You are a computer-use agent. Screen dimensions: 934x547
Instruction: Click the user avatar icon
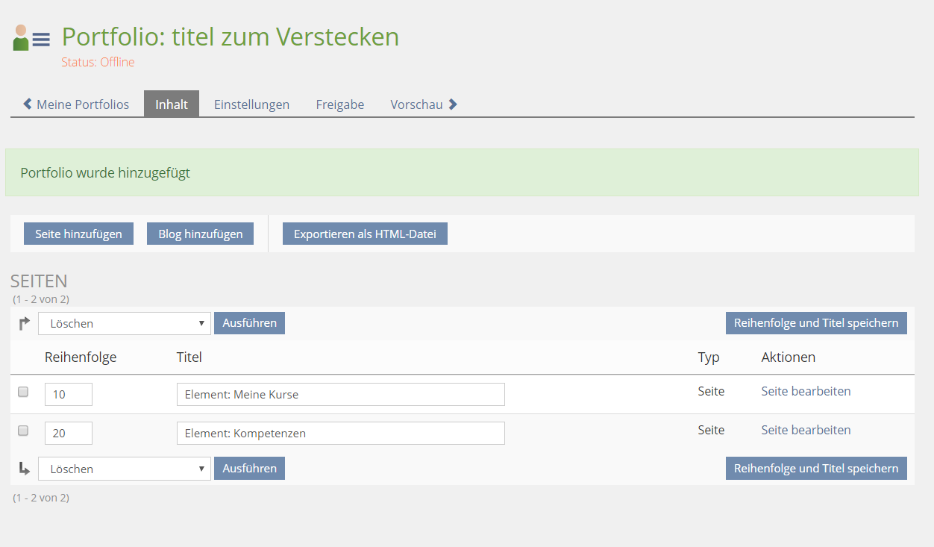[21, 38]
